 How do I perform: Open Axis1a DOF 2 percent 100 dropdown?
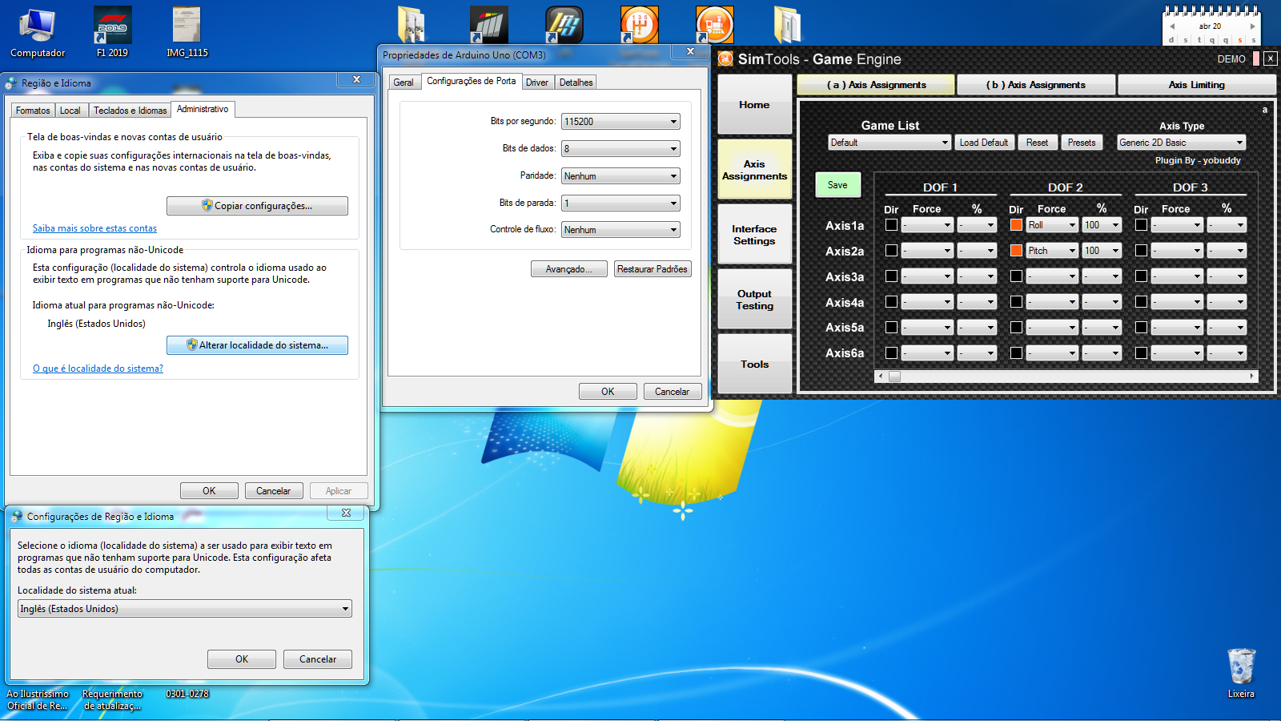tap(1102, 225)
